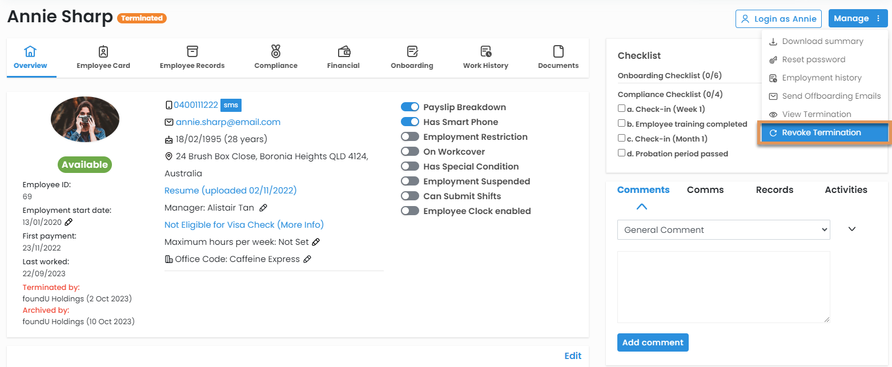
Task: Check the Employee training completed box
Action: pyautogui.click(x=621, y=123)
